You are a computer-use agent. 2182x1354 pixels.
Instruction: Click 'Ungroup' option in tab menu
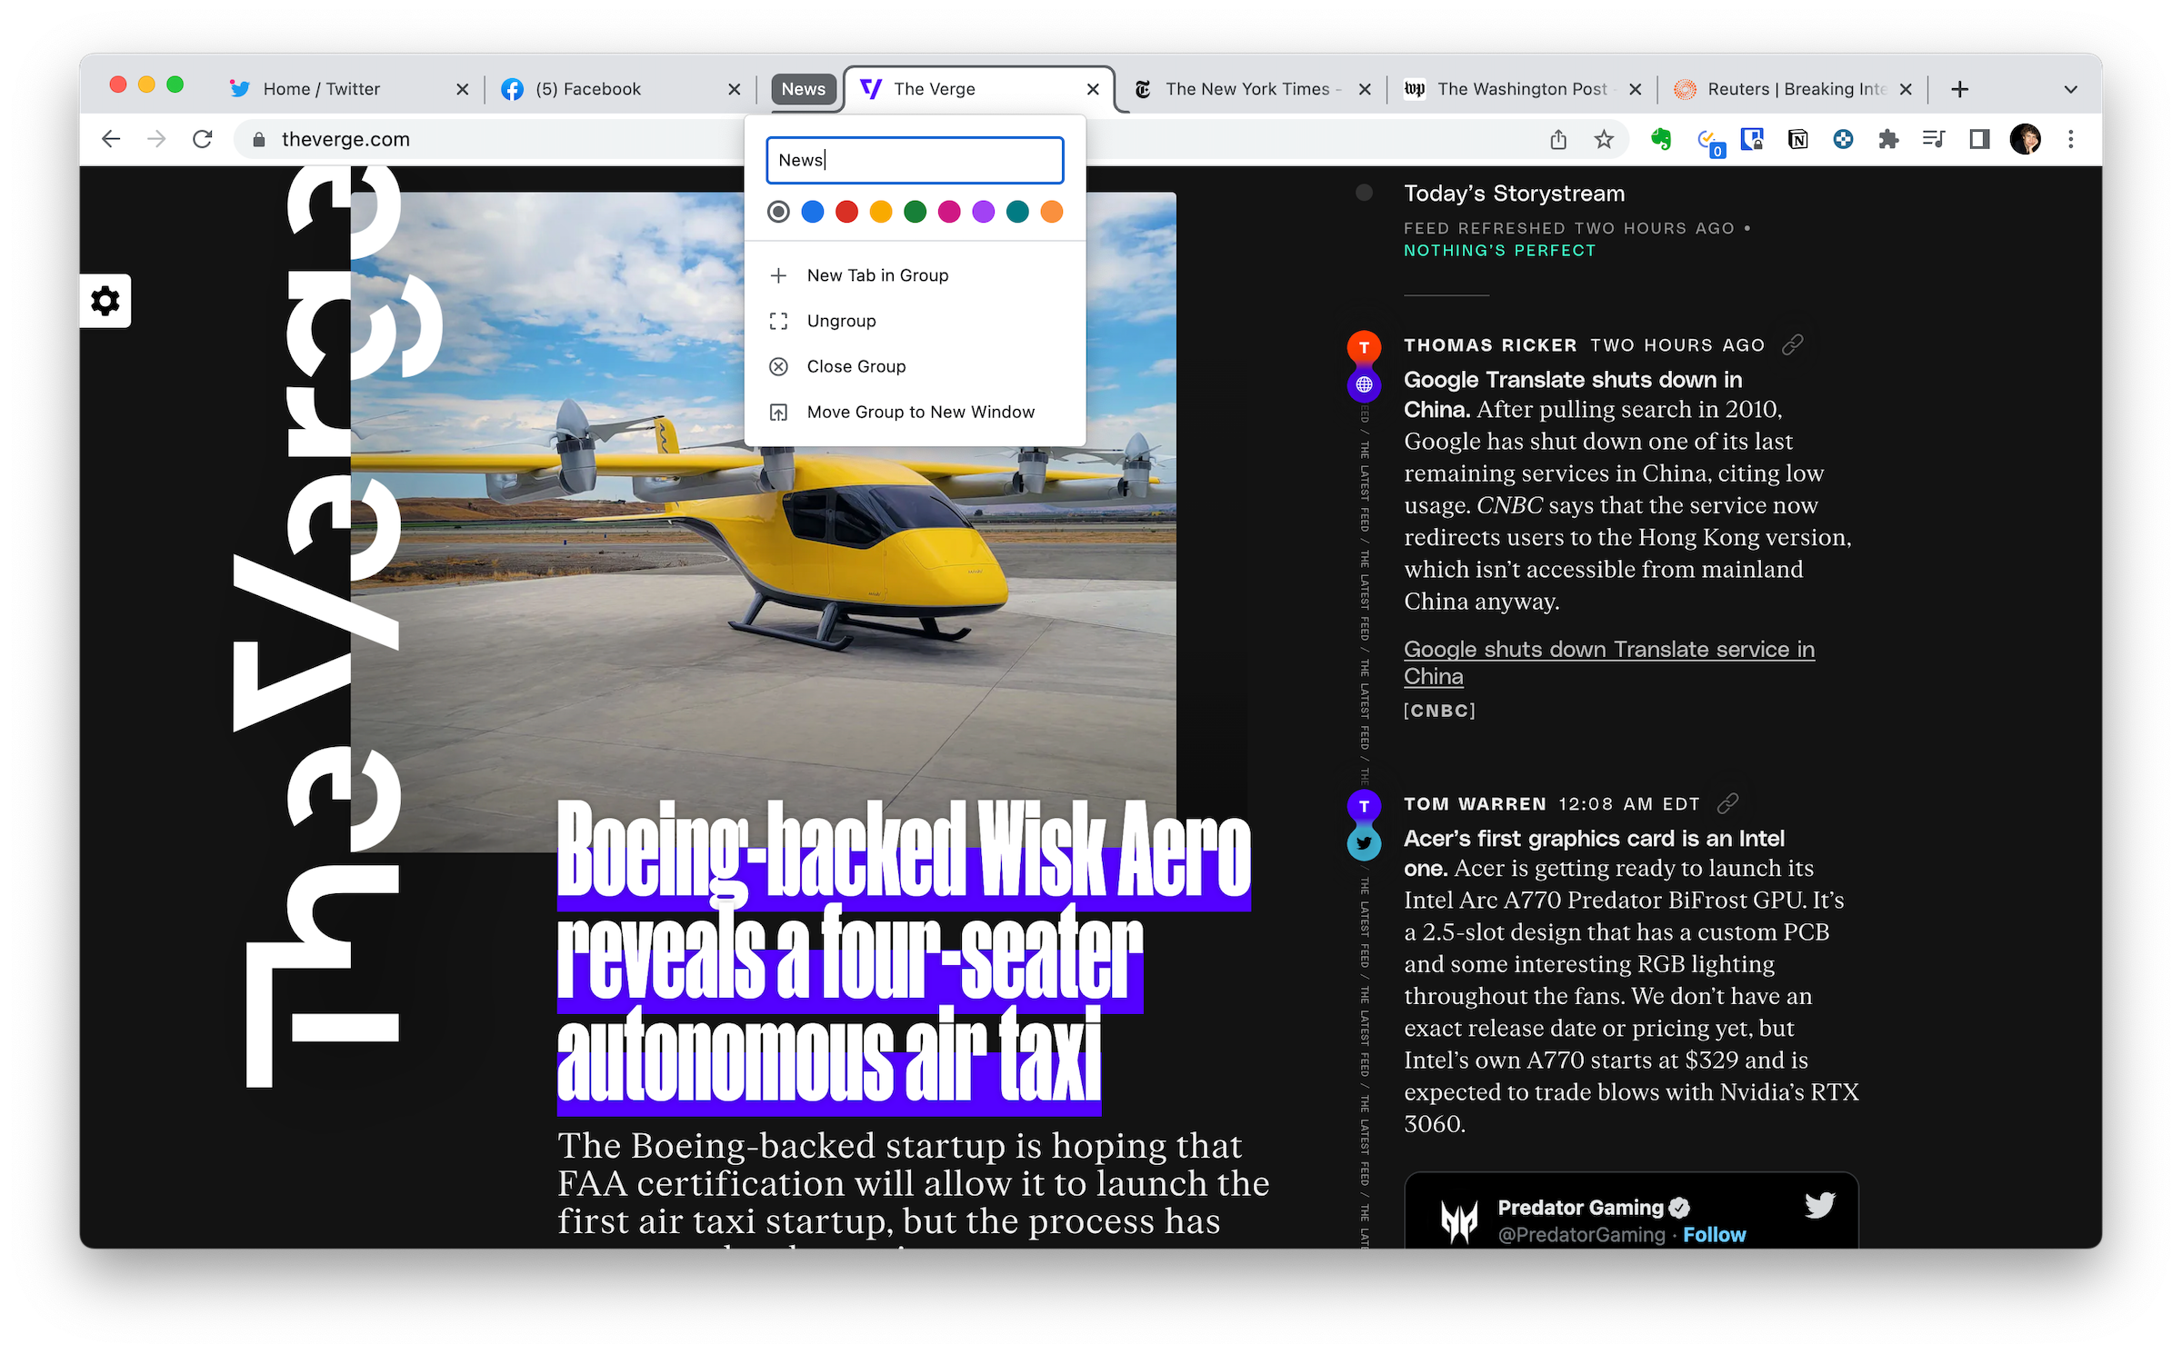(x=841, y=320)
